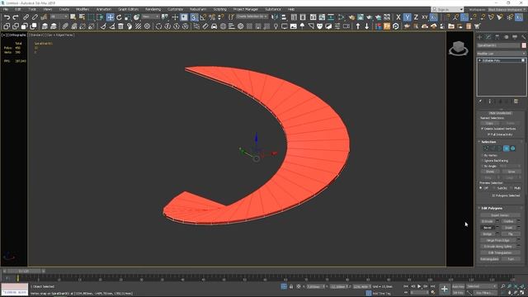The height and width of the screenshot is (297, 528).
Task: Click the object name input field
Action: [498, 45]
